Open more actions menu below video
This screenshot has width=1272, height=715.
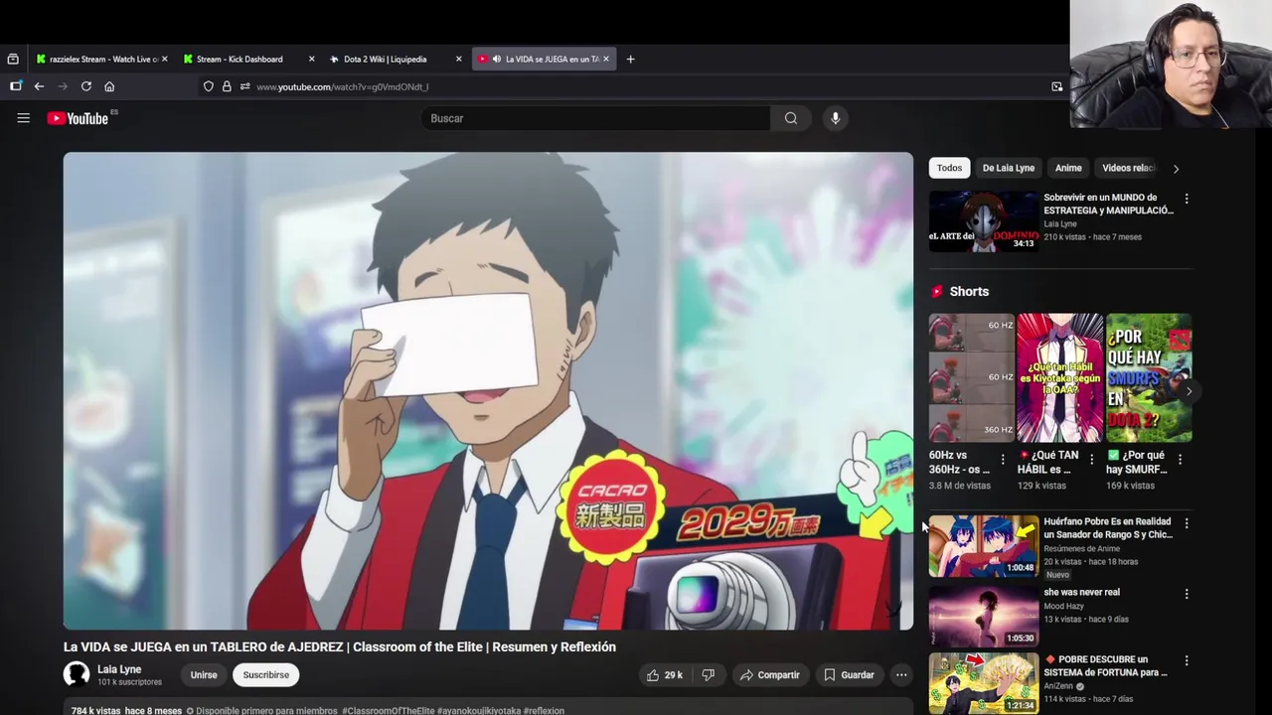(x=901, y=675)
